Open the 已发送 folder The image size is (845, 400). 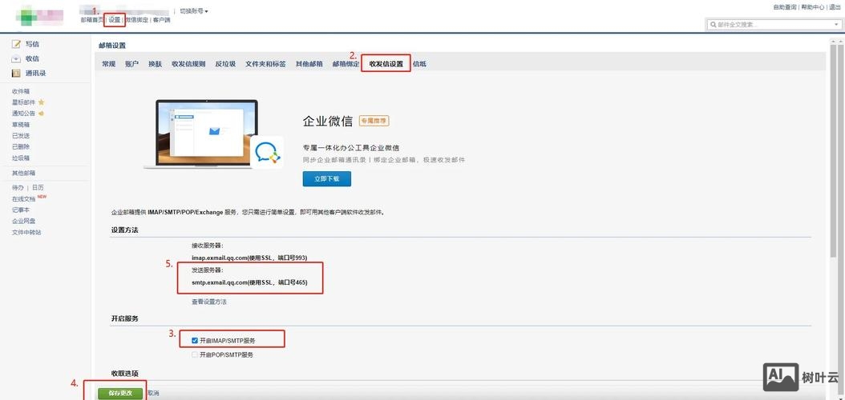click(x=21, y=135)
